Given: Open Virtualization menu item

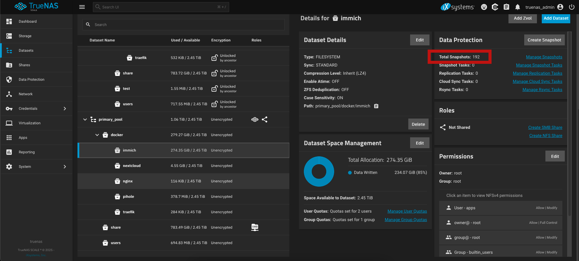Looking at the screenshot, I should [x=36, y=123].
